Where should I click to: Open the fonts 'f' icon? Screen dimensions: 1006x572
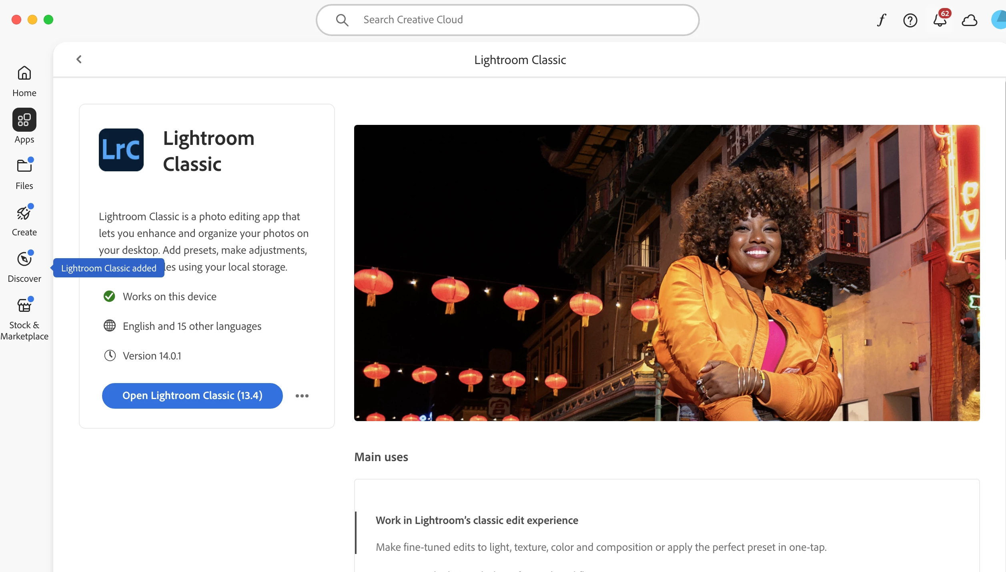tap(881, 20)
